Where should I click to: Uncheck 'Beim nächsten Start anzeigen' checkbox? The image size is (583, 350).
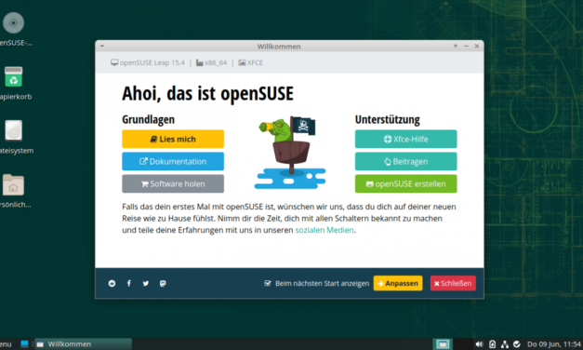[268, 283]
